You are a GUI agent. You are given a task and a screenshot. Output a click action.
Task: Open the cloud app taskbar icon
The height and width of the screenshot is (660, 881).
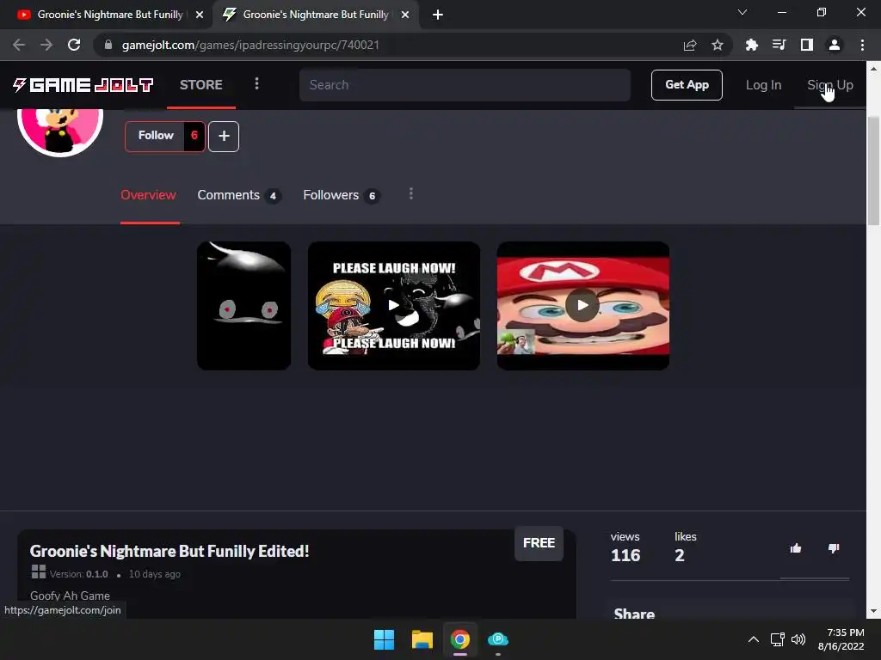[x=498, y=639]
